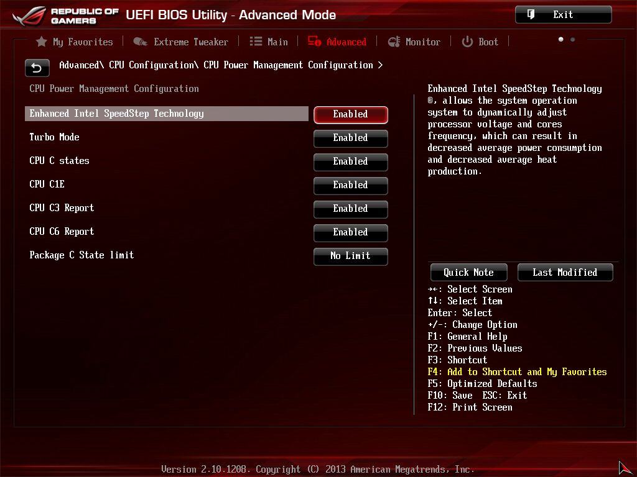Open CPU C states option dropdown
Image resolution: width=637 pixels, height=477 pixels.
point(351,161)
